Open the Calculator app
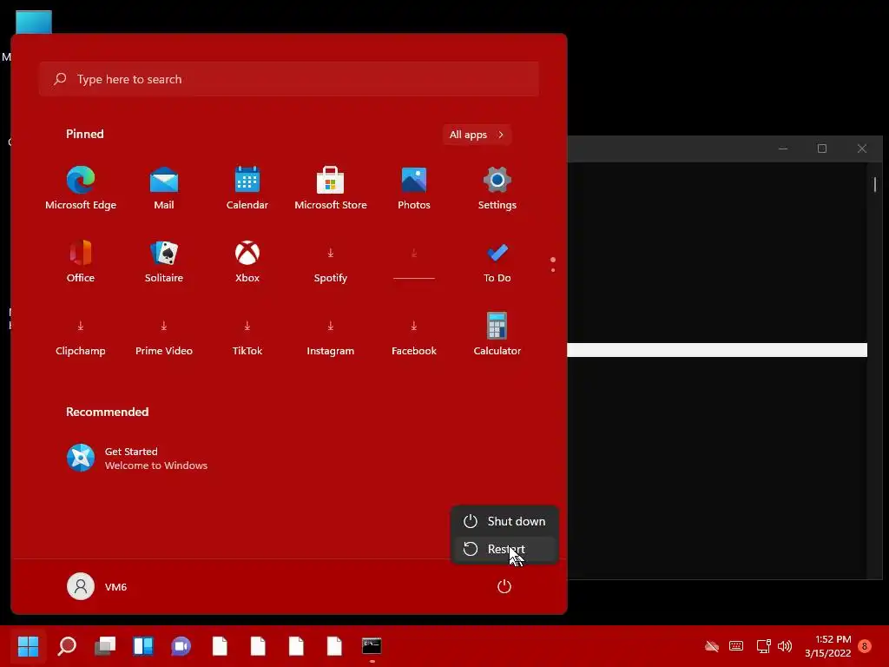 [x=497, y=334]
